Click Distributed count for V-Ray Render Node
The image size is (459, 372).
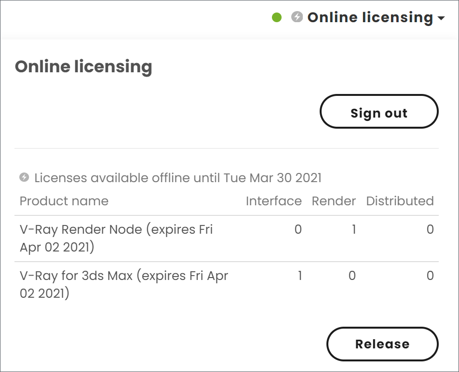pos(430,229)
